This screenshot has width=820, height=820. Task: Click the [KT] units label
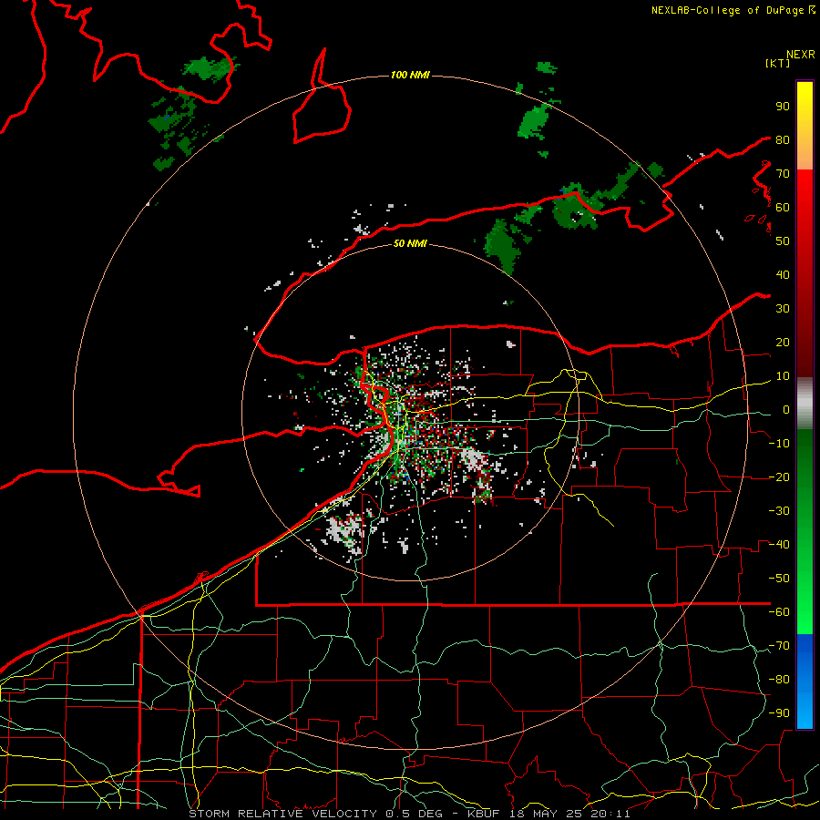tap(777, 63)
